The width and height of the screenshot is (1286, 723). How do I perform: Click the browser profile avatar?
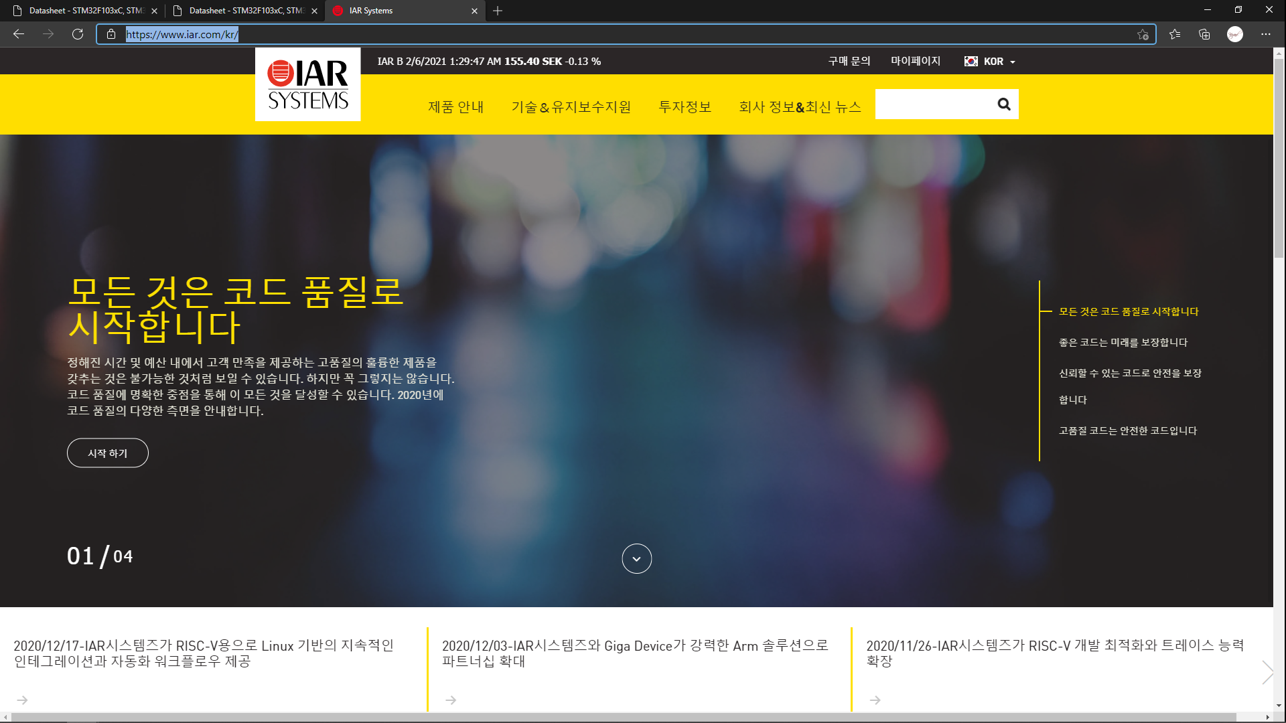coord(1234,34)
